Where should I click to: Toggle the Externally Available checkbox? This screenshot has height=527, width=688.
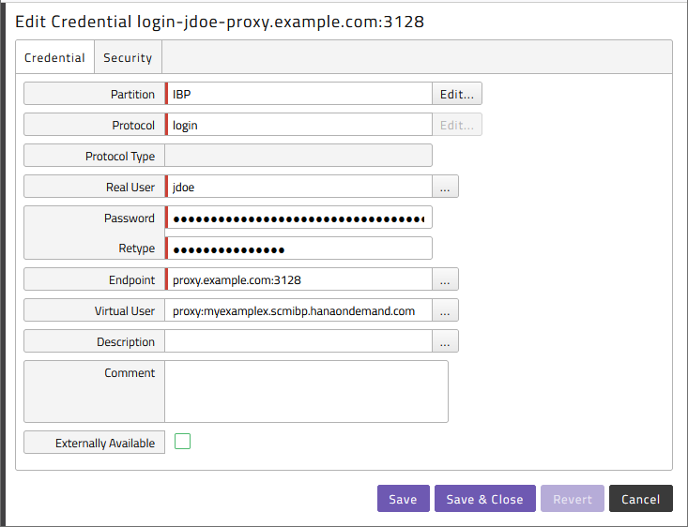pyautogui.click(x=182, y=442)
